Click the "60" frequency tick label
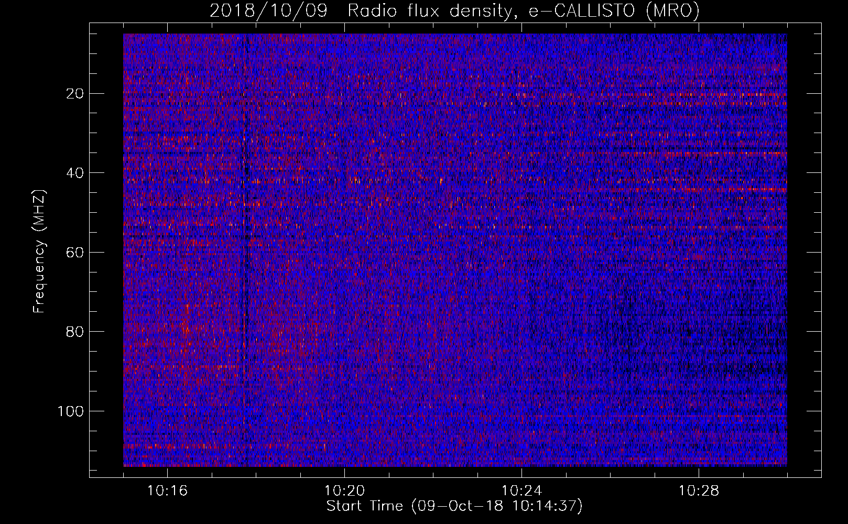The width and height of the screenshot is (848, 524). click(75, 253)
